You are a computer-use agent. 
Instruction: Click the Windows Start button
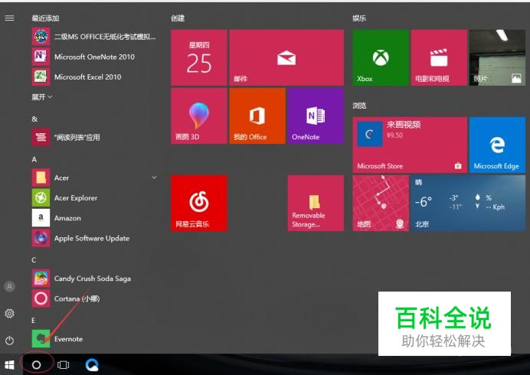tap(9, 365)
